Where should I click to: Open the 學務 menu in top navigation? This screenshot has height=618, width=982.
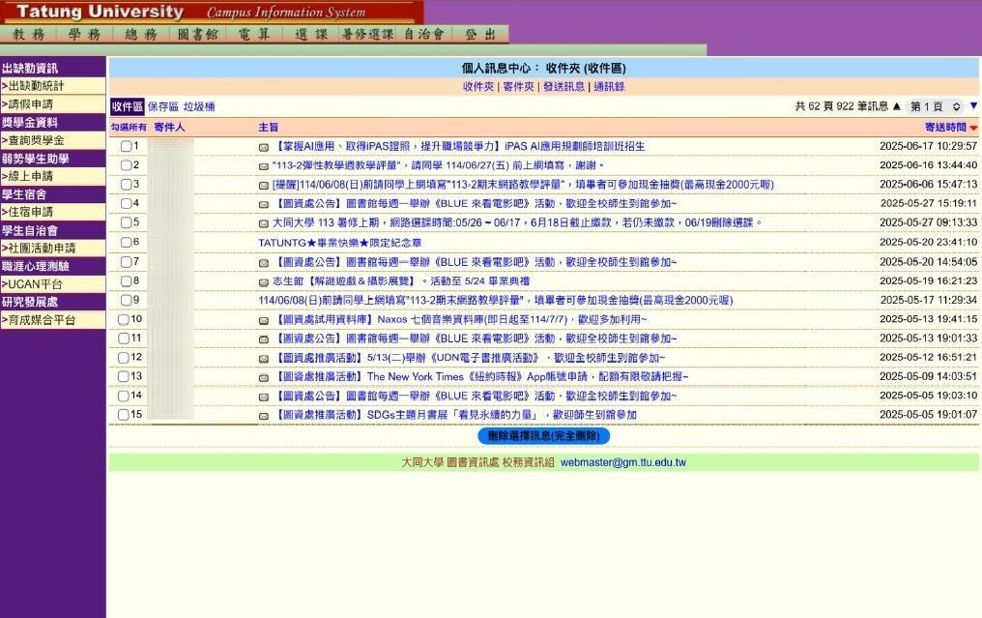84,34
